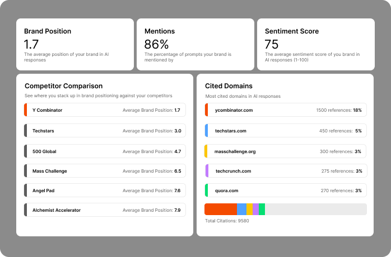The image size is (391, 257).
Task: Open masschallenge.org cited domain entry
Action: click(235, 151)
